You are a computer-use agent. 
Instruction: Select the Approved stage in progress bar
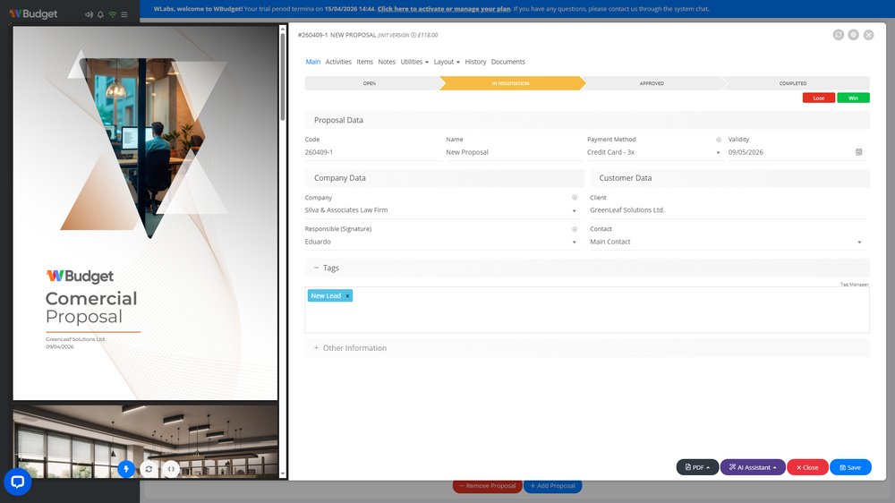[652, 83]
